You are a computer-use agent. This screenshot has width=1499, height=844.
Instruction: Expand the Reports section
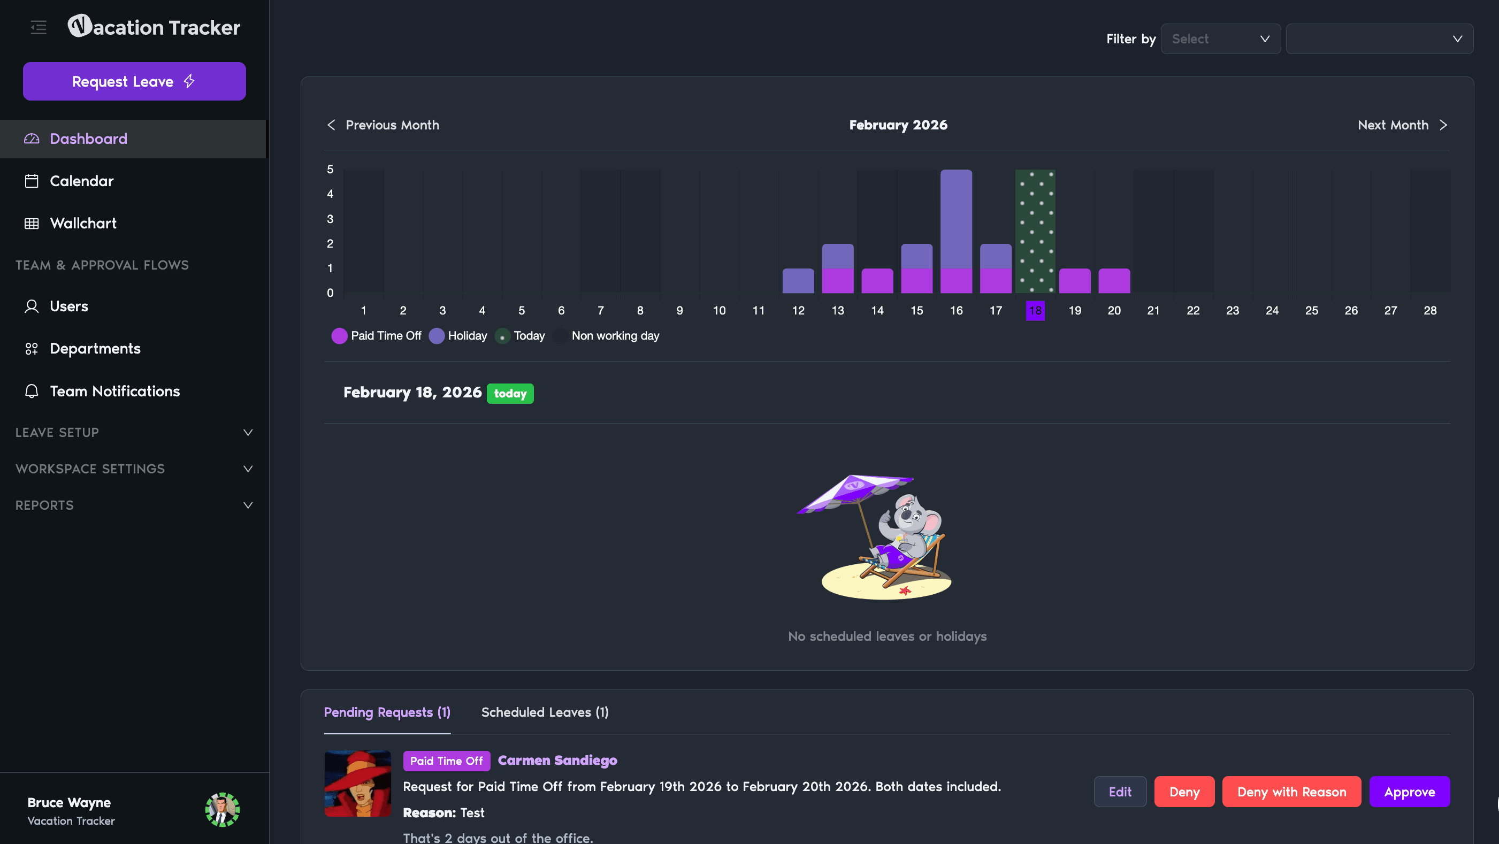click(248, 505)
